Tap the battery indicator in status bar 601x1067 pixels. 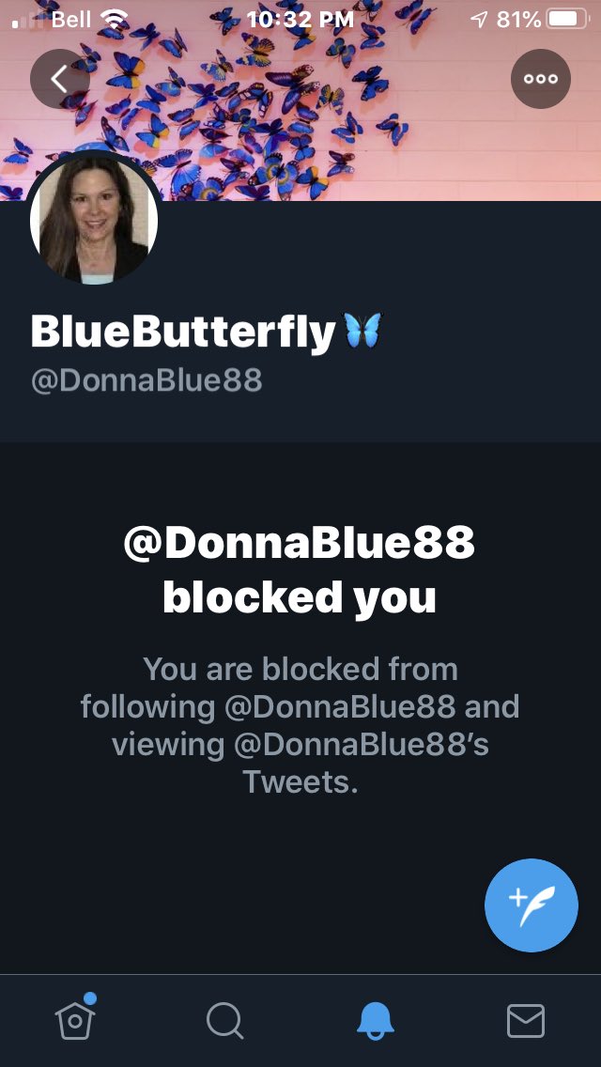click(567, 19)
